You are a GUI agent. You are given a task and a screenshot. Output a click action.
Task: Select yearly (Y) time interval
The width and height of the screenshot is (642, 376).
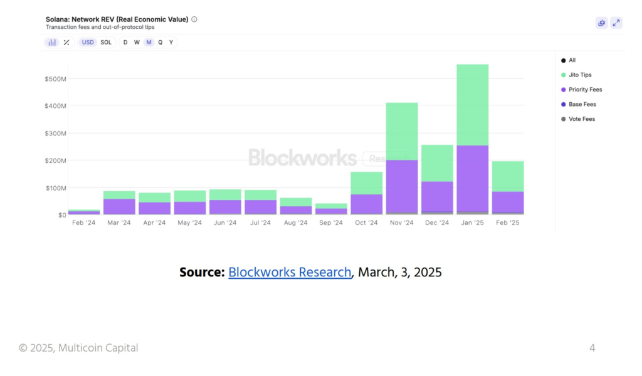click(171, 43)
